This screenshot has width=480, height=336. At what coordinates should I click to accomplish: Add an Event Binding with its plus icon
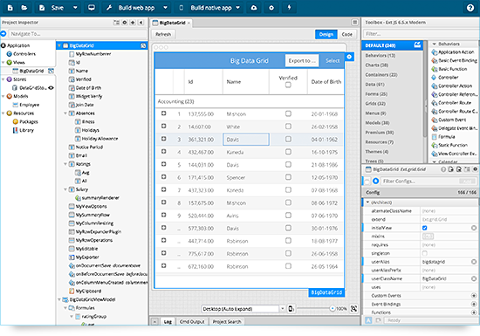[x=474, y=304]
